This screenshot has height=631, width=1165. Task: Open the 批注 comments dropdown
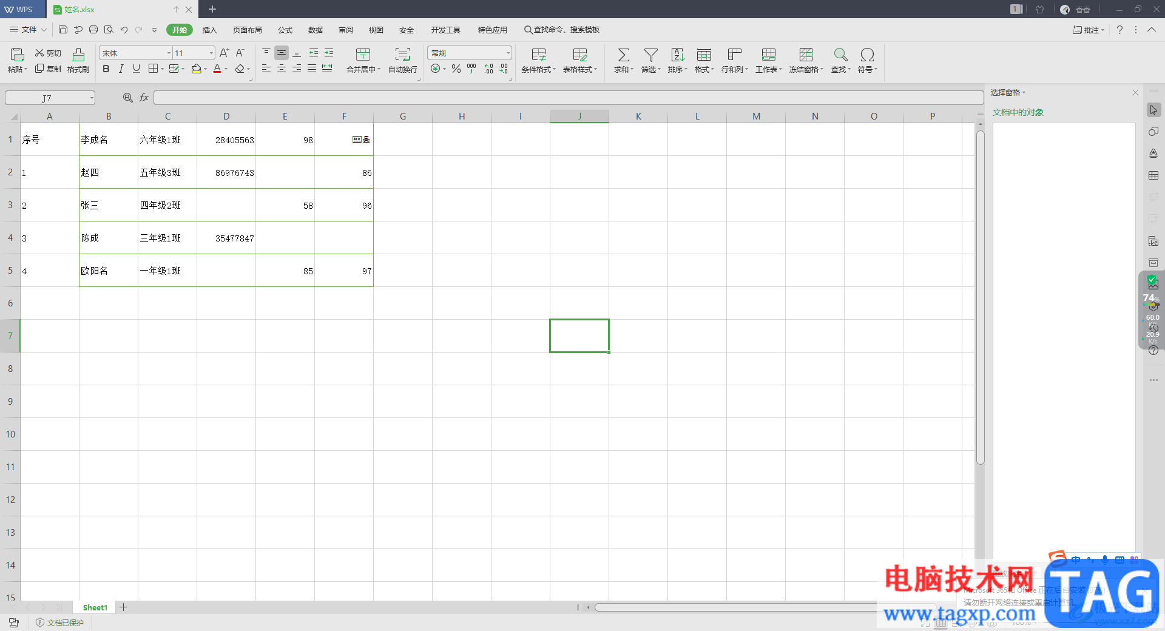1089,30
